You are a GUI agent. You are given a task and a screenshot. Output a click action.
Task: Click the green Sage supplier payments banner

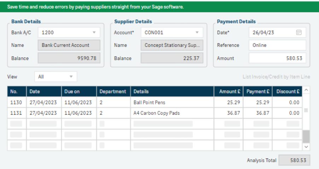coord(159,7)
